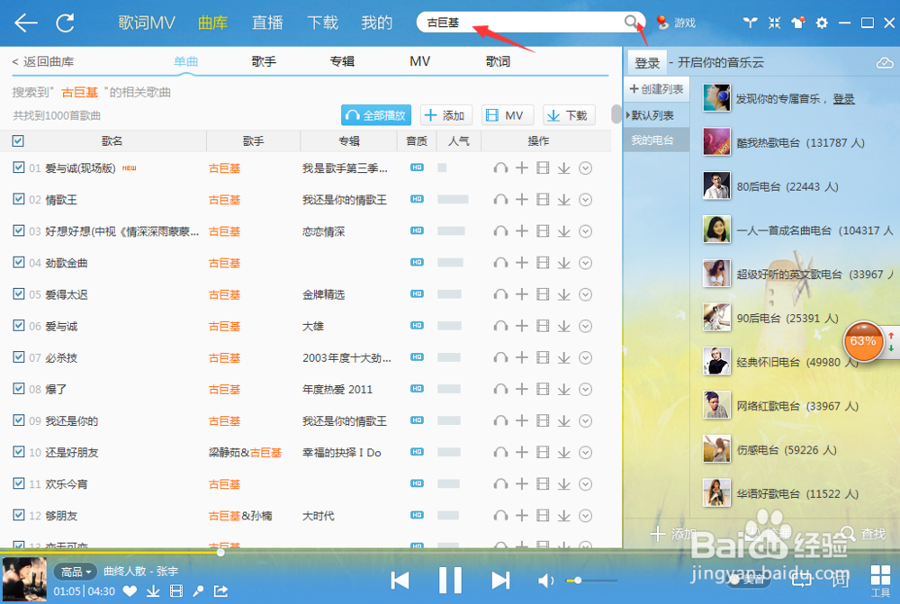900x604 pixels.
Task: Open the 歌词MV tab
Action: pos(147,23)
